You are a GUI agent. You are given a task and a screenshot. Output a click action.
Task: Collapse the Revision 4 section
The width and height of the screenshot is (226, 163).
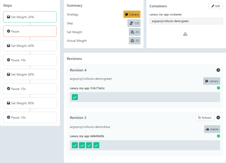pyautogui.click(x=218, y=70)
